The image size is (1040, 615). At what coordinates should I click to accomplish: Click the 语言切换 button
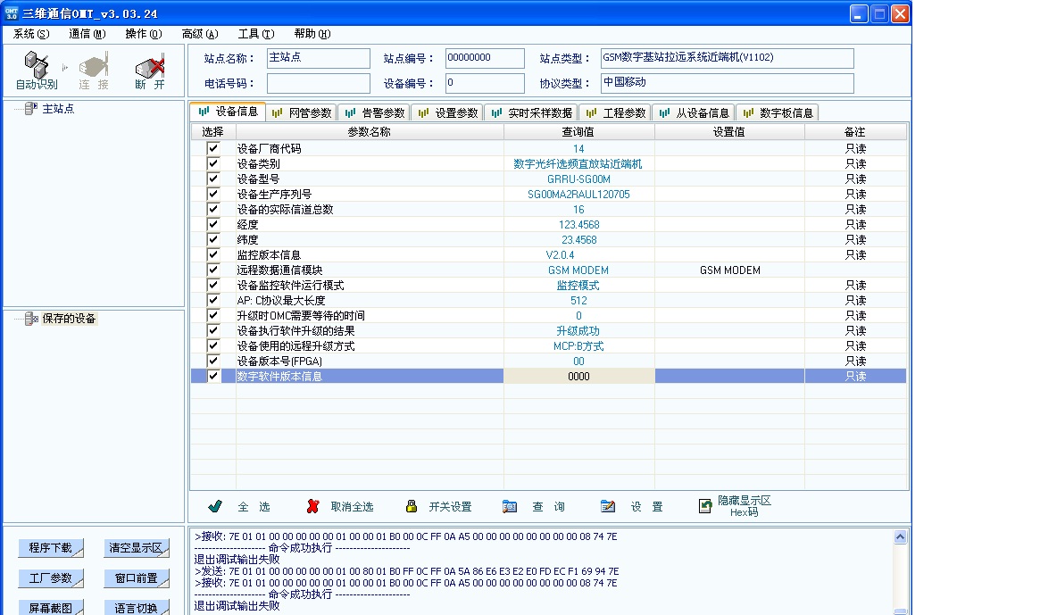point(136,608)
